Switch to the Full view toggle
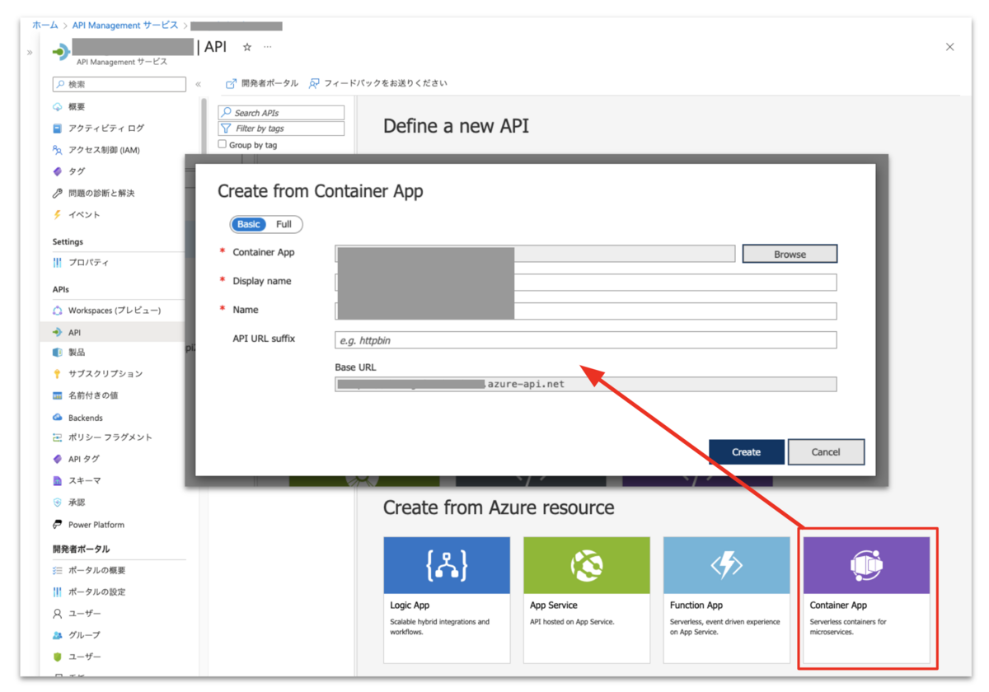The width and height of the screenshot is (989, 692). [x=284, y=224]
